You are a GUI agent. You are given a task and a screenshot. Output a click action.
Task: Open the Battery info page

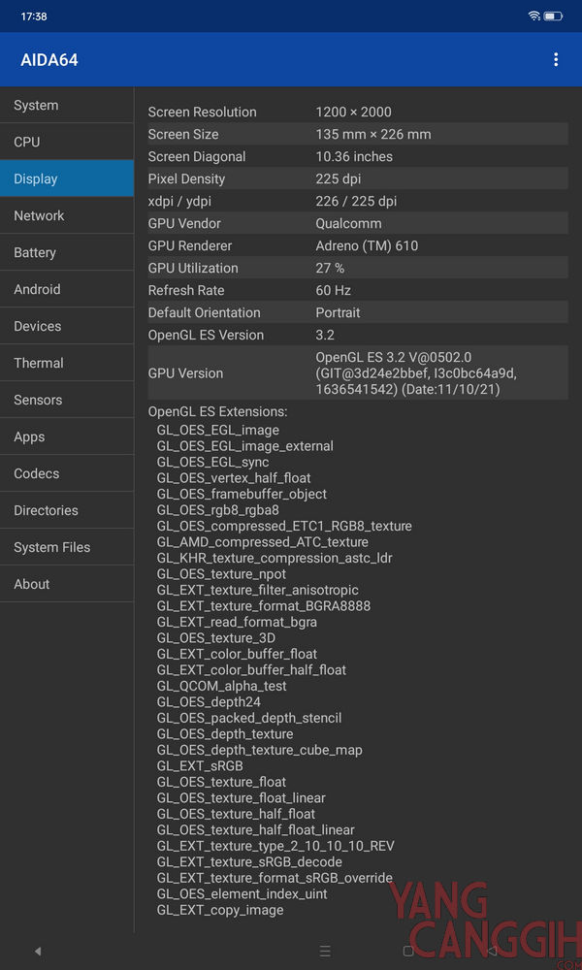tap(67, 253)
